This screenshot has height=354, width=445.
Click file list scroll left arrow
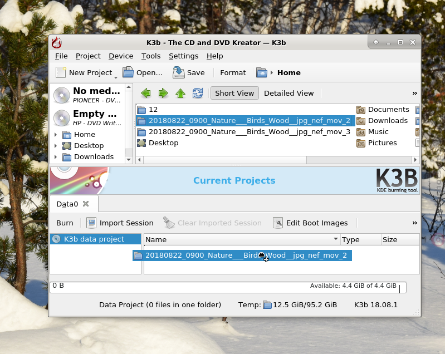coord(139,160)
